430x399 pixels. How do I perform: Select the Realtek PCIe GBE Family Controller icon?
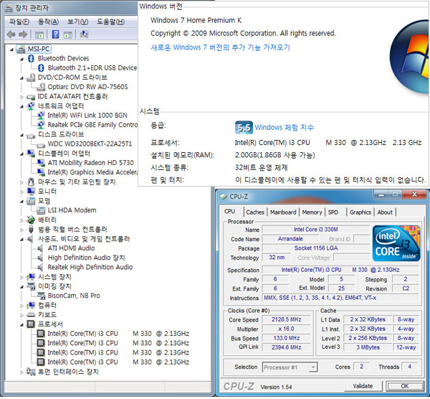(41, 125)
